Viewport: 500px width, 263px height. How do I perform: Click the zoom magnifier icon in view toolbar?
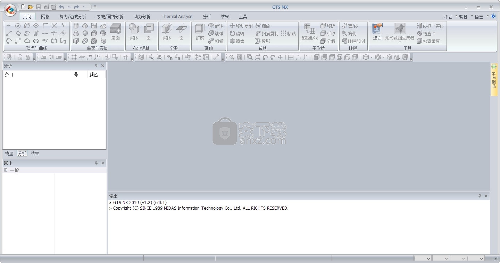click(x=232, y=57)
